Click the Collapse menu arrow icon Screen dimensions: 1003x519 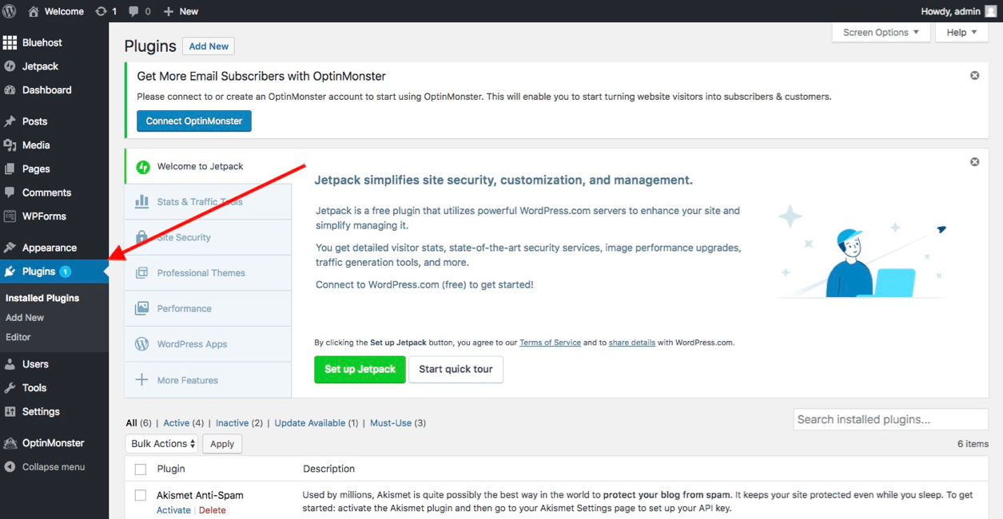10,467
